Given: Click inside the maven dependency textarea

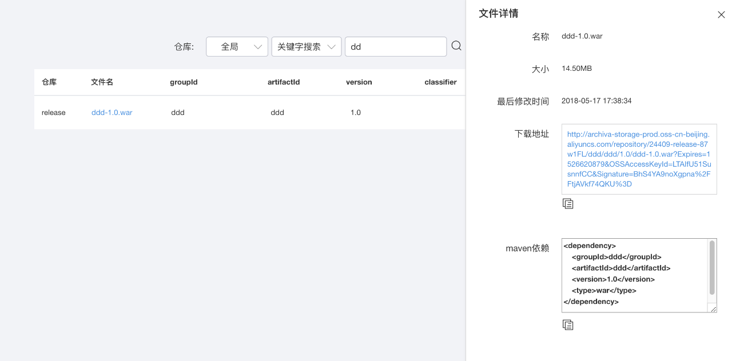Looking at the screenshot, I should click(635, 275).
